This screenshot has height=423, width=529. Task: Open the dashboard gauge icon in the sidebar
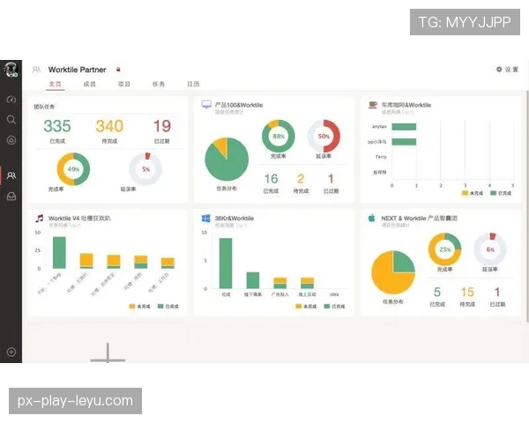11,100
